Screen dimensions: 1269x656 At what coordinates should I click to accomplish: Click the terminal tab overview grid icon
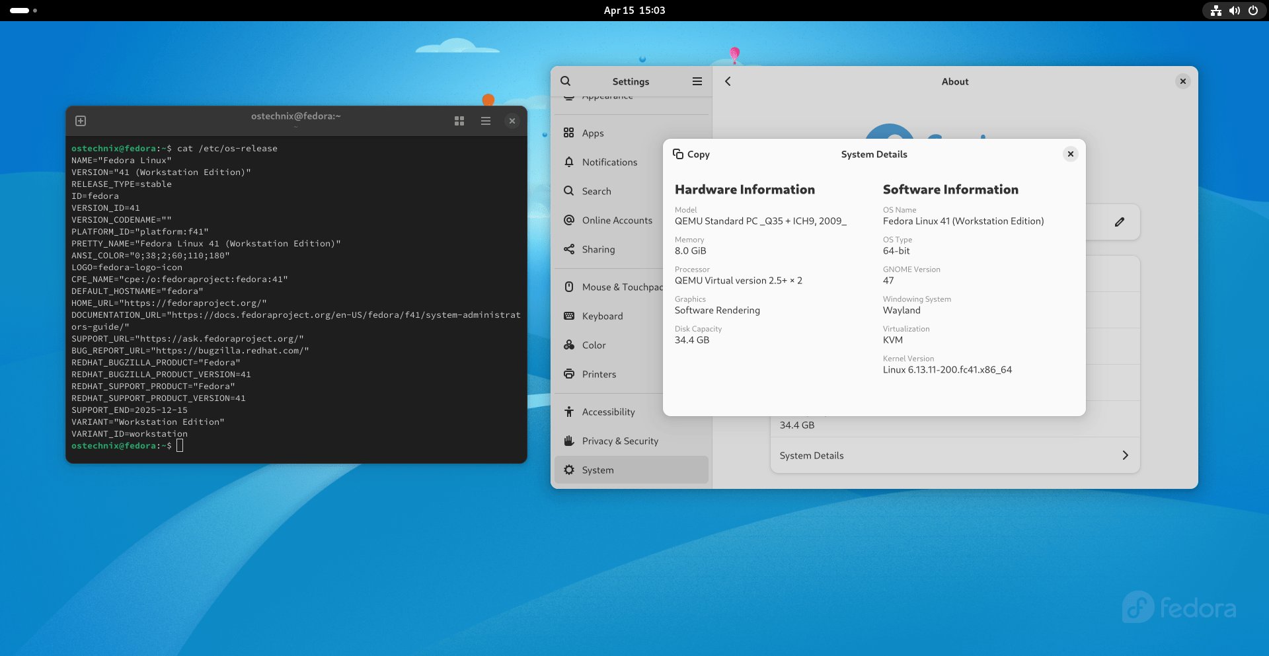point(459,121)
